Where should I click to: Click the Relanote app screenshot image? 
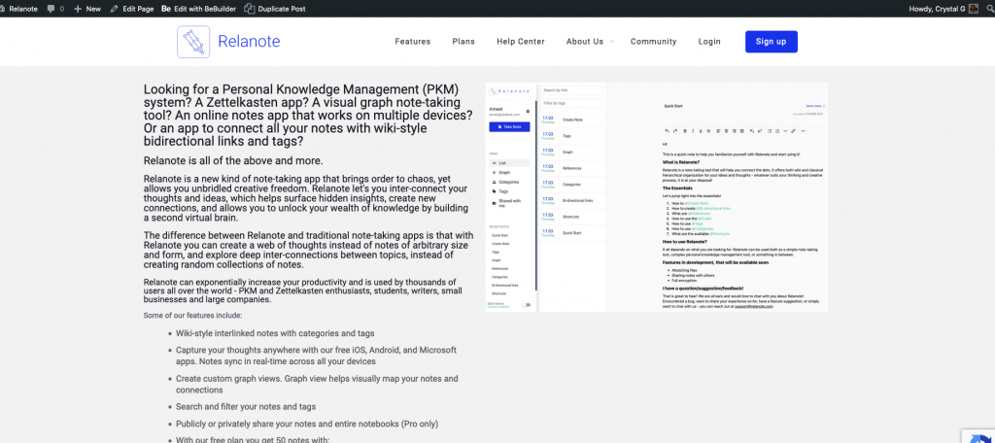point(656,197)
